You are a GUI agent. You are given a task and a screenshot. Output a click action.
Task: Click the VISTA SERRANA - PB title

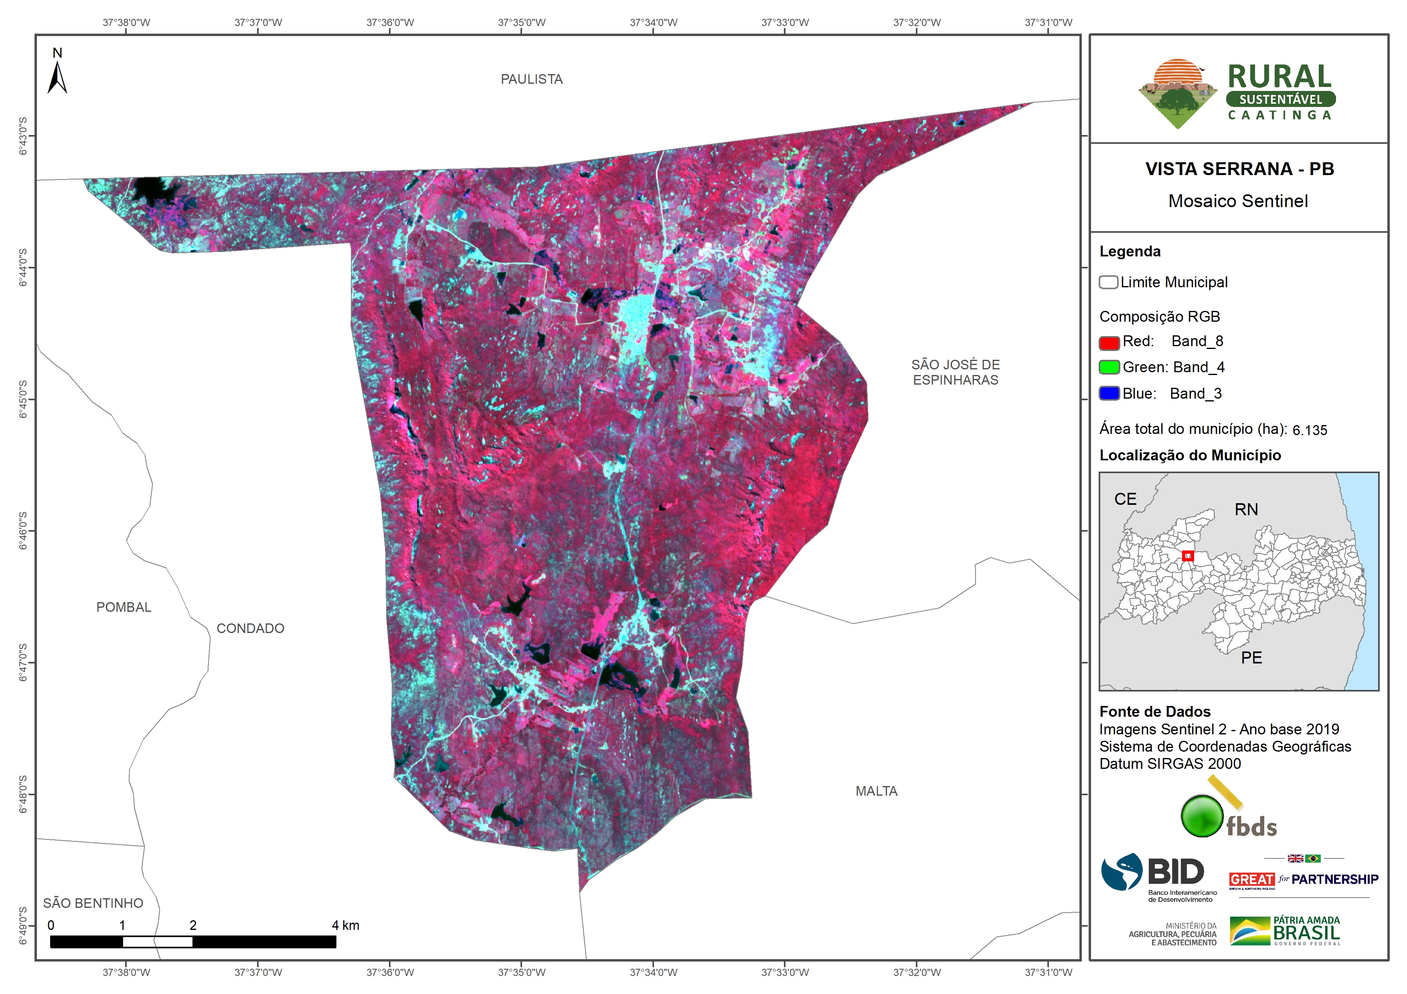pos(1239,169)
